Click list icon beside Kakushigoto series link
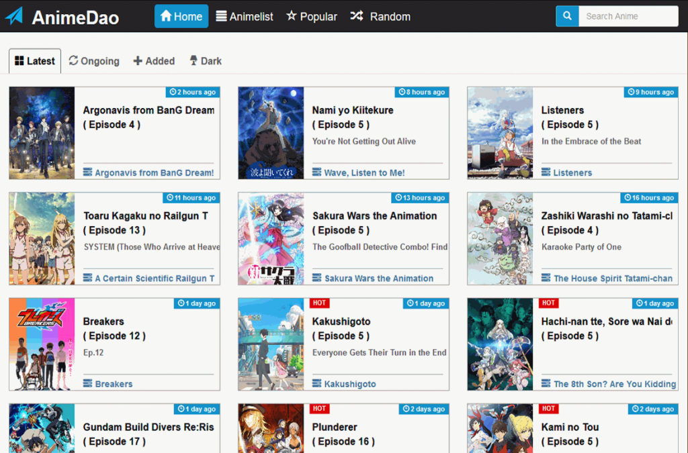The image size is (688, 453). point(317,383)
